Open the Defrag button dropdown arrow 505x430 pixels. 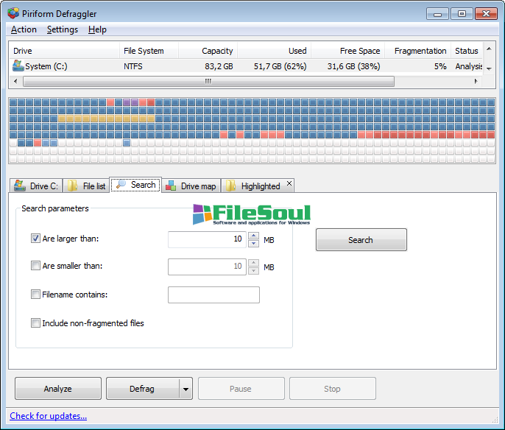pos(186,389)
